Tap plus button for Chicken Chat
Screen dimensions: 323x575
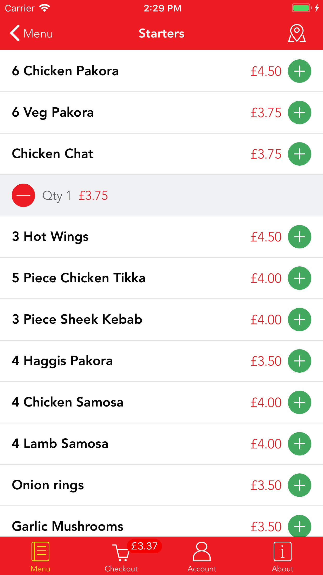point(299,154)
